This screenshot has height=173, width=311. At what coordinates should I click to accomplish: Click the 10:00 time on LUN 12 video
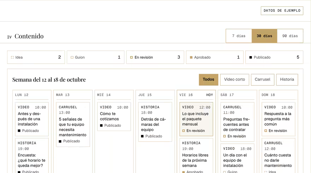[x=40, y=107]
